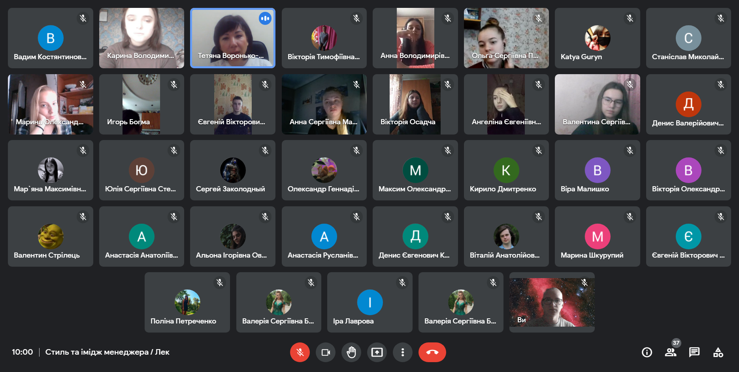Open the chat panel icon
Image resolution: width=739 pixels, height=372 pixels.
pos(694,352)
